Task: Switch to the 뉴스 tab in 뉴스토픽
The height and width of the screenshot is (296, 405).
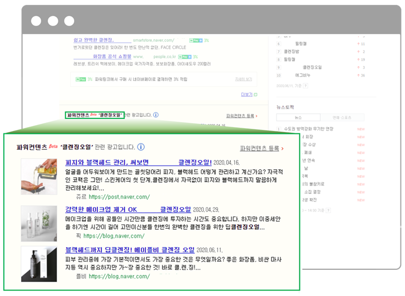Action: 298,117
